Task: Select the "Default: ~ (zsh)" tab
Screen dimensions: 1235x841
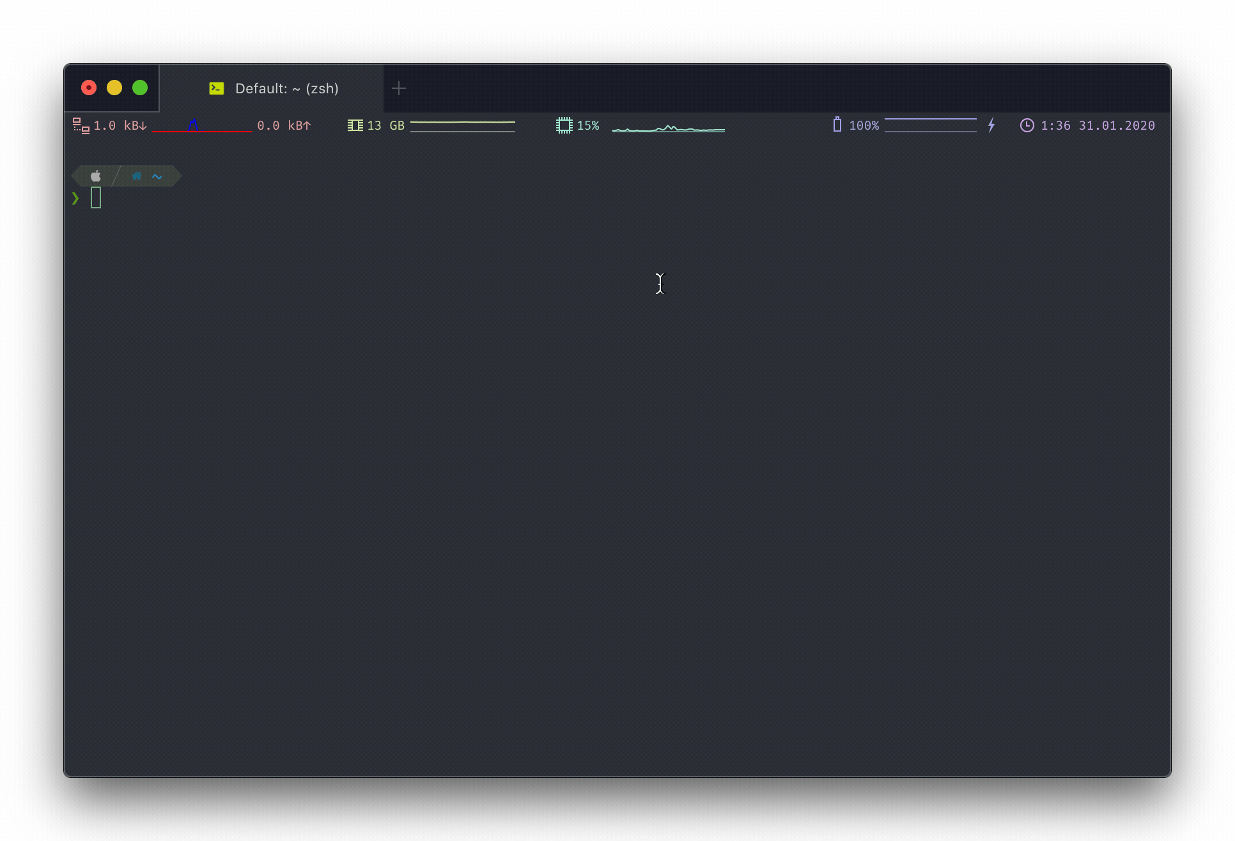Action: [x=286, y=88]
